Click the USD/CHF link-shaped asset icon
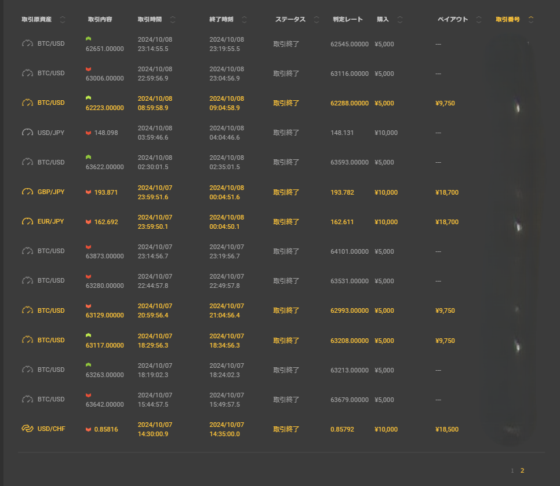 [28, 429]
